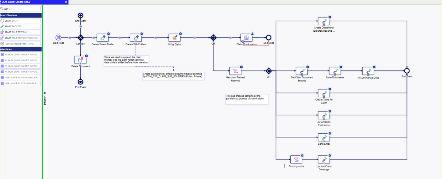
Task: Select the Claim Confirmation user task node
Action: (246, 38)
